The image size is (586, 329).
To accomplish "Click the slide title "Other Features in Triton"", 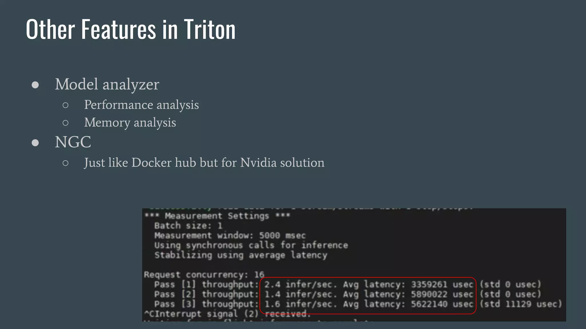I will [131, 29].
